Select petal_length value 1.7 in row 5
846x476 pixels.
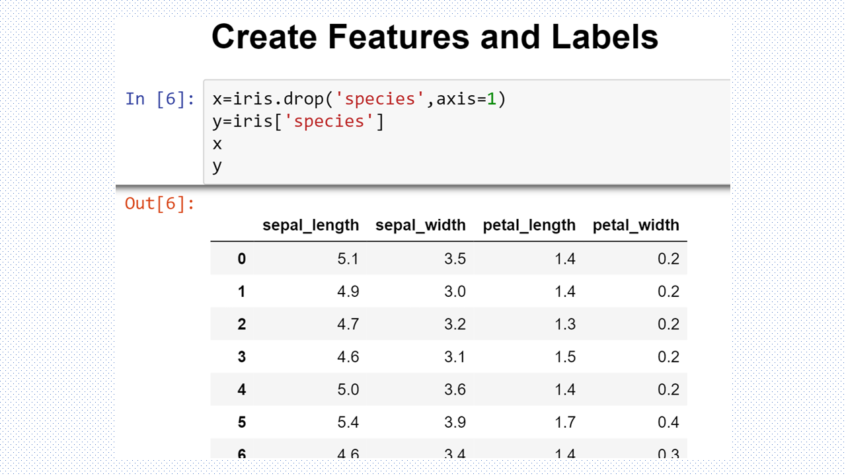pyautogui.click(x=564, y=422)
